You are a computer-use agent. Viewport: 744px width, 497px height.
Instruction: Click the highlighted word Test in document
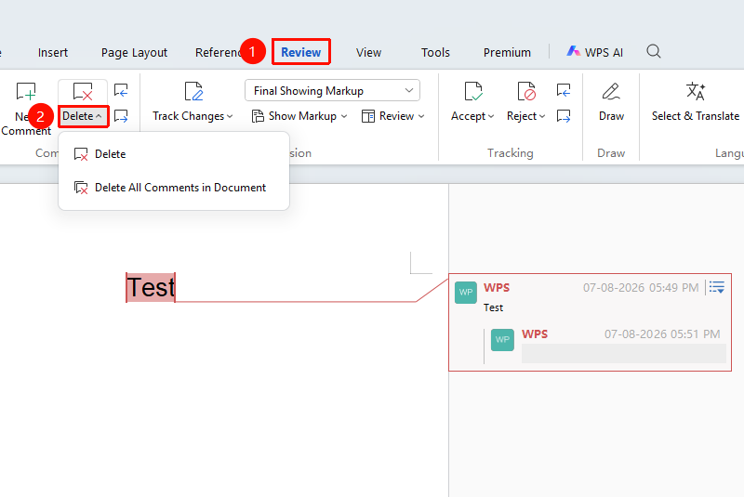pyautogui.click(x=151, y=287)
